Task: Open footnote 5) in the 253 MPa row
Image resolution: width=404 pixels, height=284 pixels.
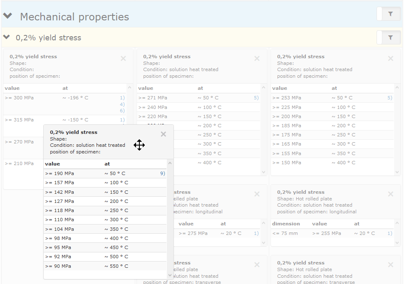Action: [390, 98]
